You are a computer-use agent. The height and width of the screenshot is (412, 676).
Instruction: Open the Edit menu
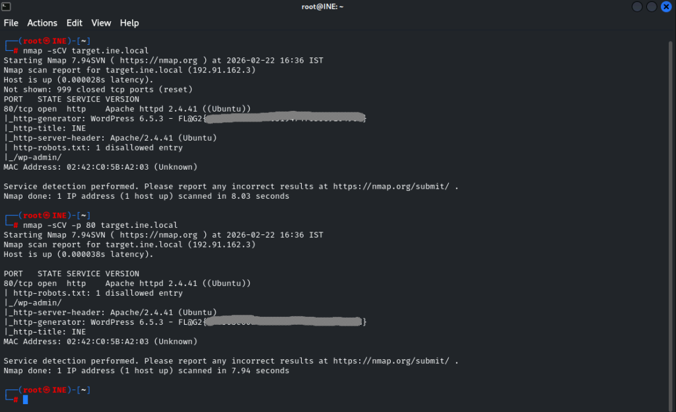(74, 23)
